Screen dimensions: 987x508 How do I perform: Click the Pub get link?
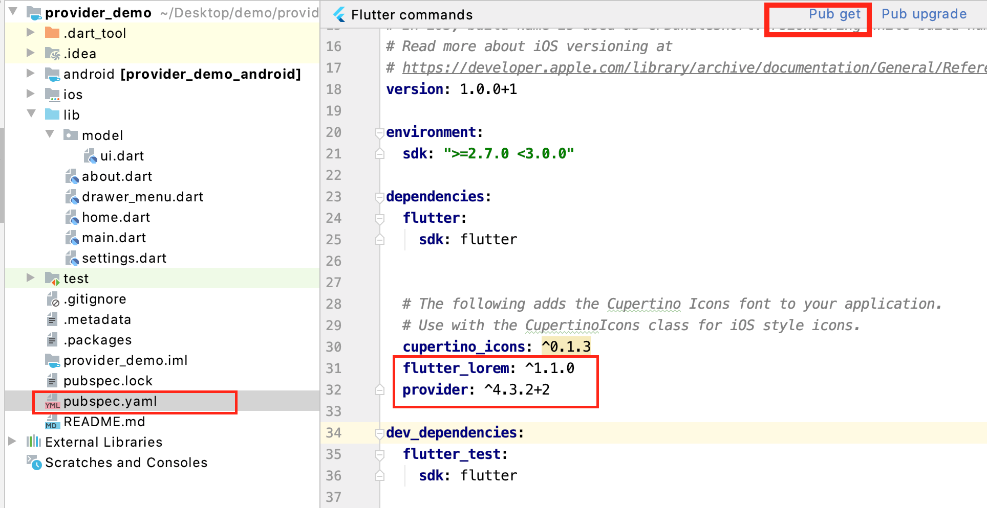click(834, 14)
